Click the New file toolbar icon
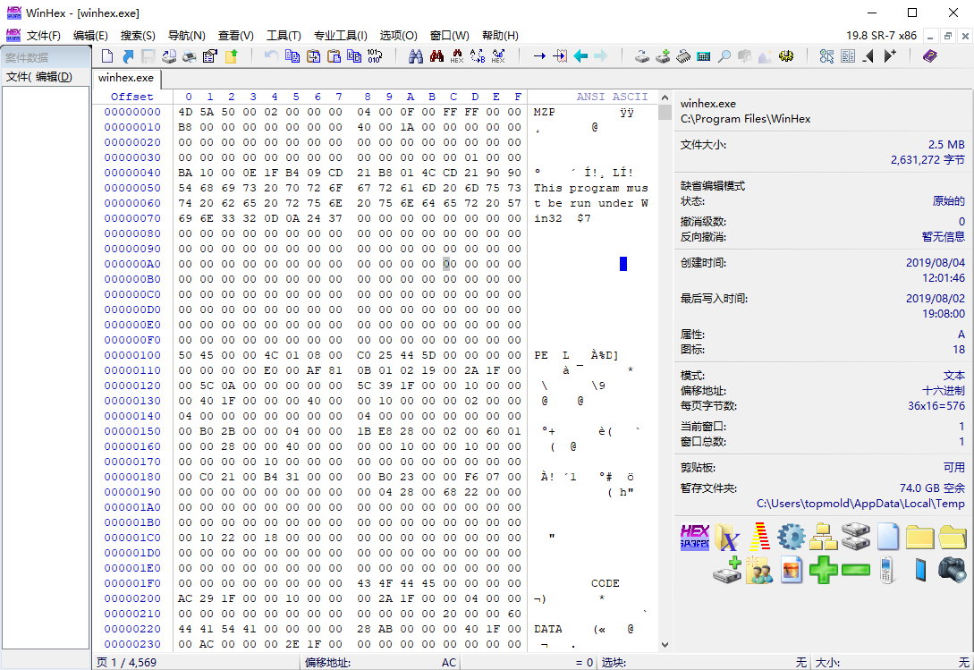The width and height of the screenshot is (974, 670). coord(106,56)
